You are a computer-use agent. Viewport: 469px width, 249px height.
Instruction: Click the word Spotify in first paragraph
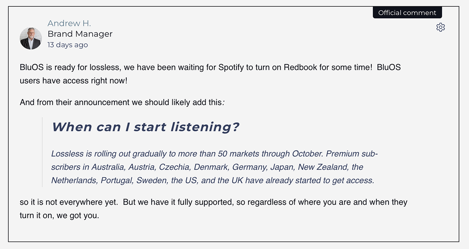point(231,67)
